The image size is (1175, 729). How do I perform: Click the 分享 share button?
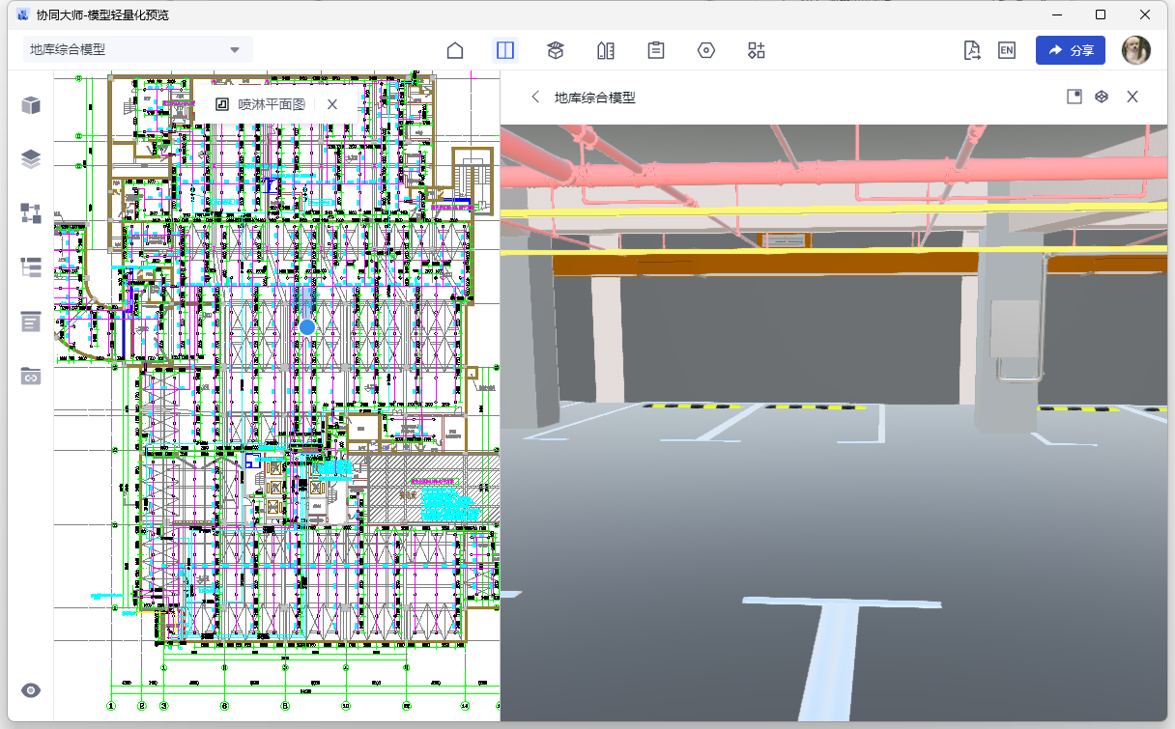pos(1071,51)
